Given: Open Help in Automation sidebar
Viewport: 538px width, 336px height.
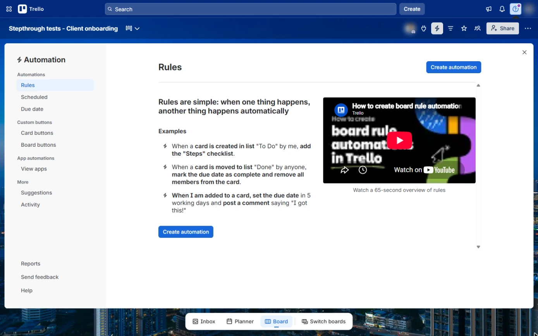Looking at the screenshot, I should click(27, 291).
